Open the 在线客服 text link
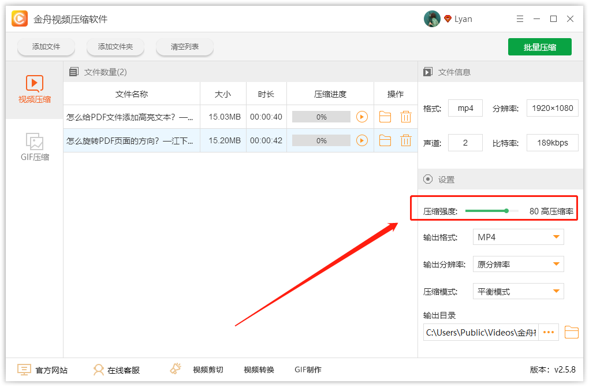The image size is (589, 387). (x=124, y=370)
